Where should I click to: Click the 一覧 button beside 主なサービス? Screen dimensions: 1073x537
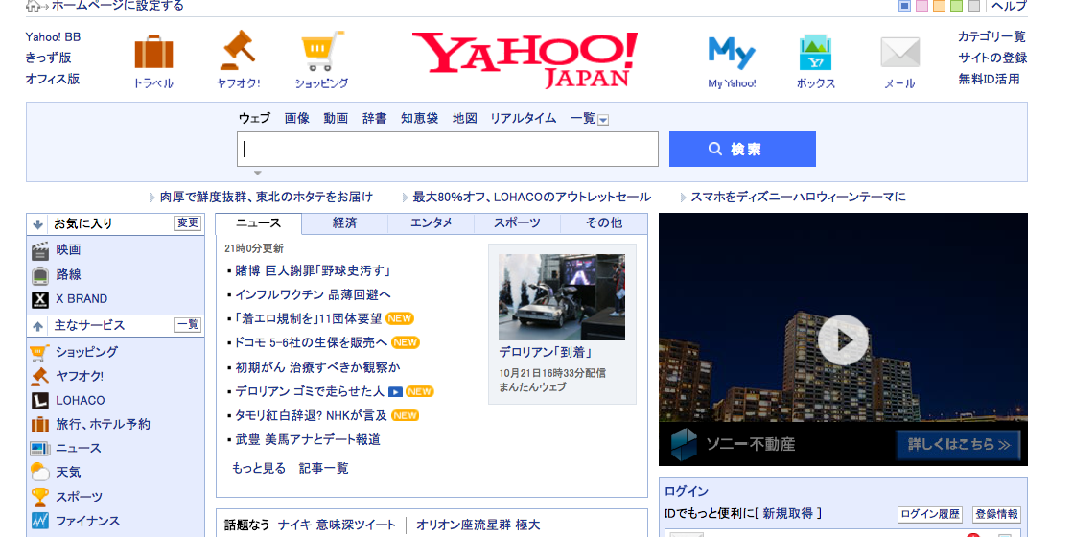188,326
